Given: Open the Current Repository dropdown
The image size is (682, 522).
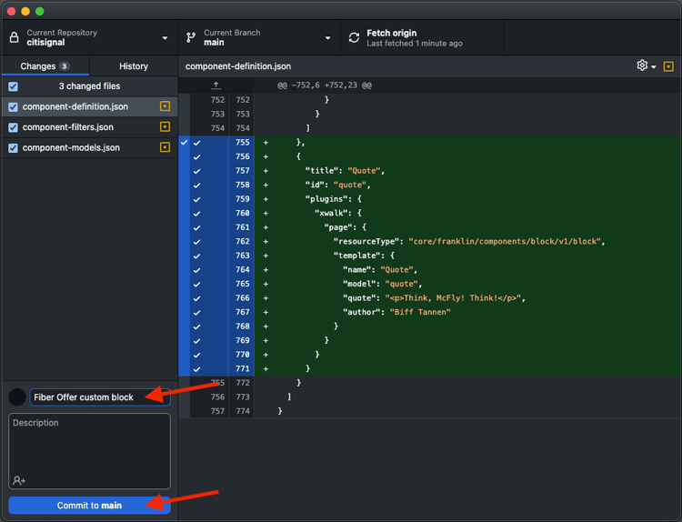Looking at the screenshot, I should point(88,38).
